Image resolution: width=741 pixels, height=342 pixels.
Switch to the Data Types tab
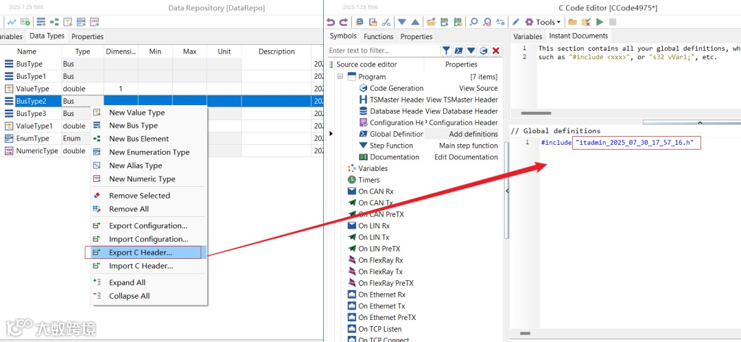pyautogui.click(x=47, y=36)
